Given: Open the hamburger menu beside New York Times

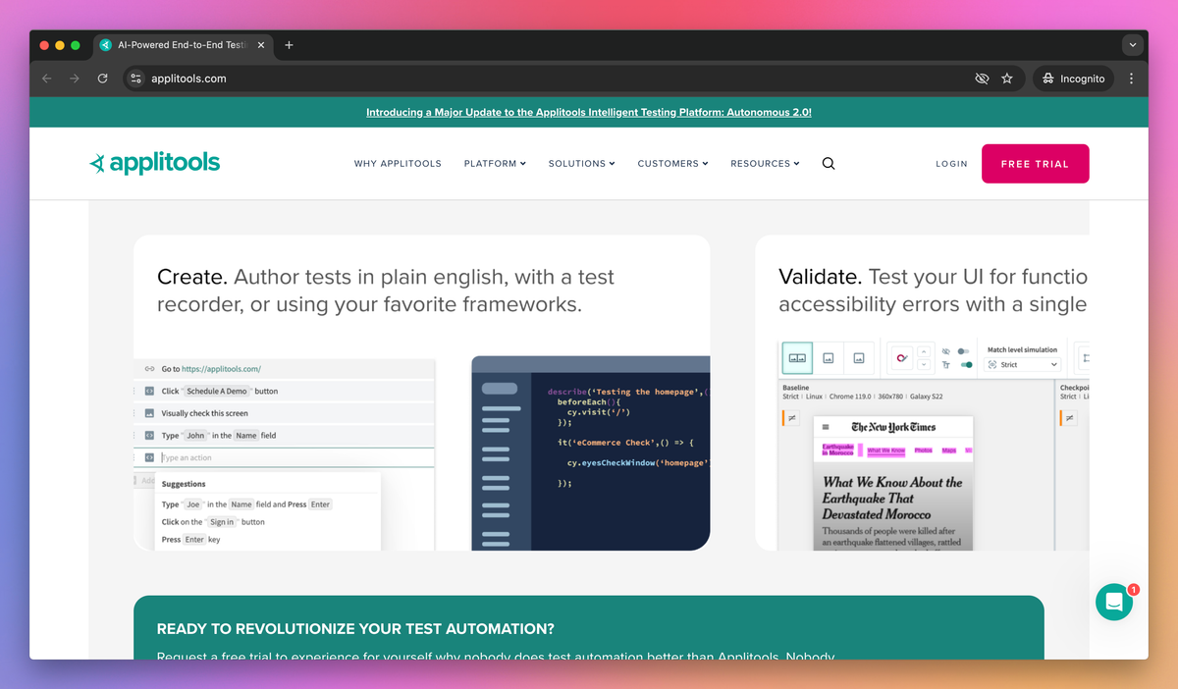Looking at the screenshot, I should click(x=826, y=427).
